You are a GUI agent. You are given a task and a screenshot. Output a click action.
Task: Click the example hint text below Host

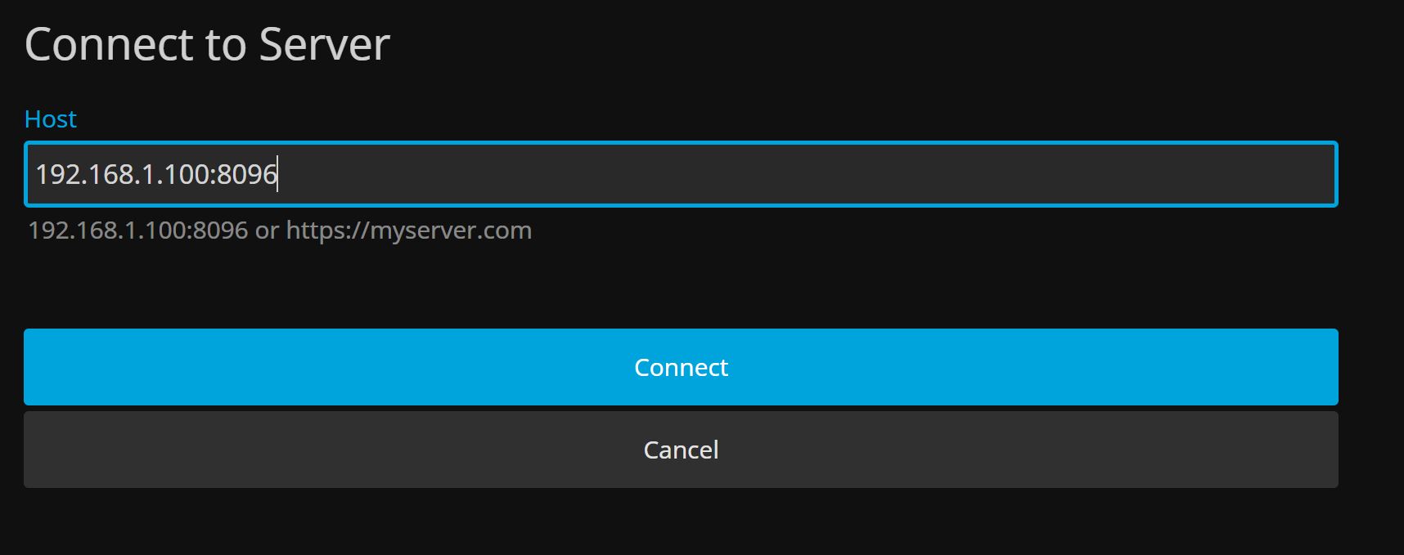click(x=280, y=231)
